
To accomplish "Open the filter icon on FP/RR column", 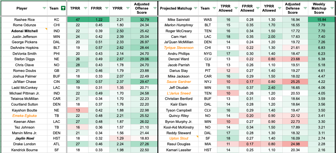I will pyautogui.click(x=106, y=8).
